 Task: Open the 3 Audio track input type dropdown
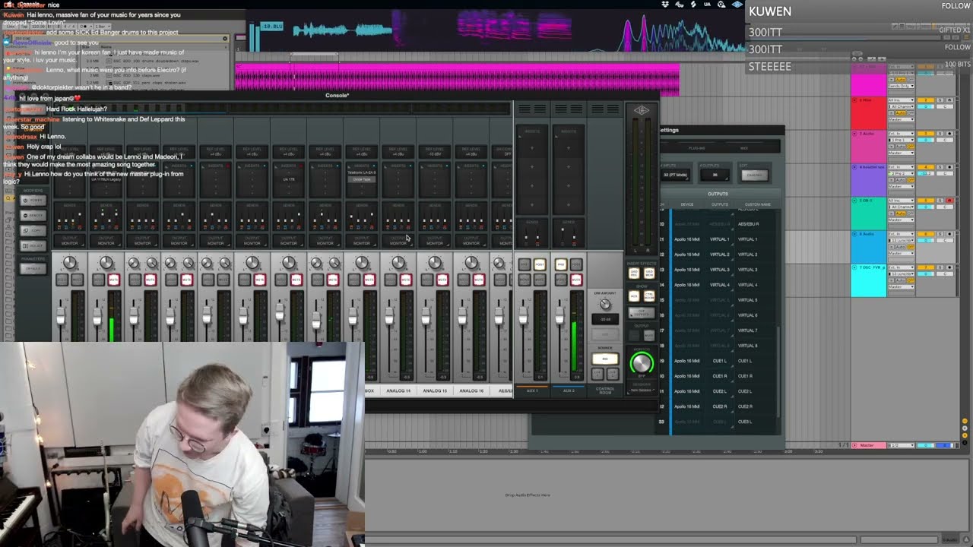point(902,134)
